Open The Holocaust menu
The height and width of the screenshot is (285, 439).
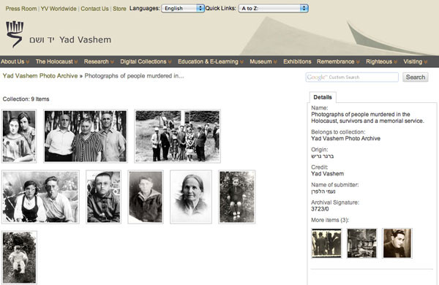(x=56, y=61)
